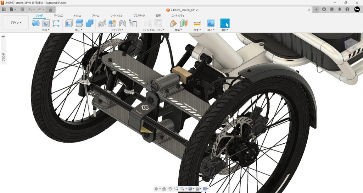Open the configuration table icon
363x193 pixels.
pos(158,23)
